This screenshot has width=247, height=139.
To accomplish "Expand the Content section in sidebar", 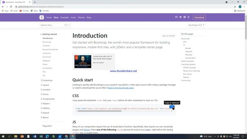I will [46, 90].
